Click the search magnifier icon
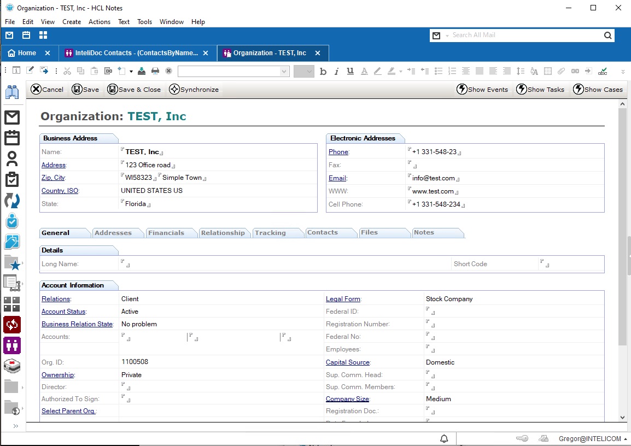 (607, 36)
